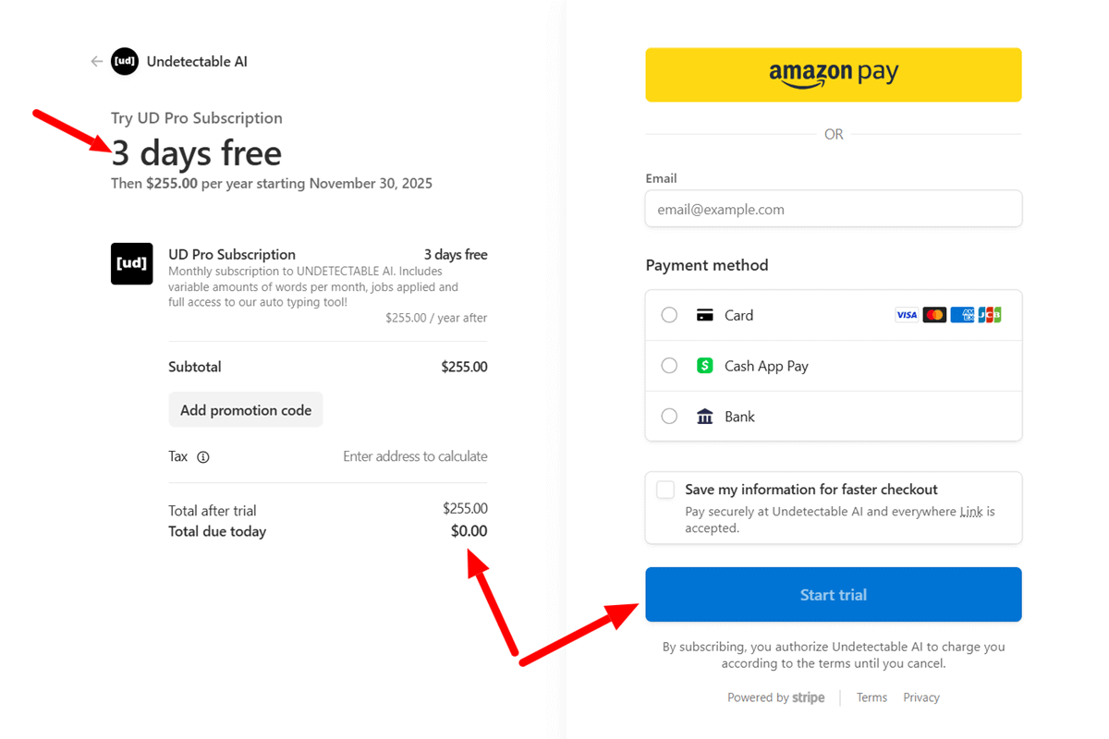Click the bank building icon
Viewport: 1109px width, 739px height.
[705, 416]
